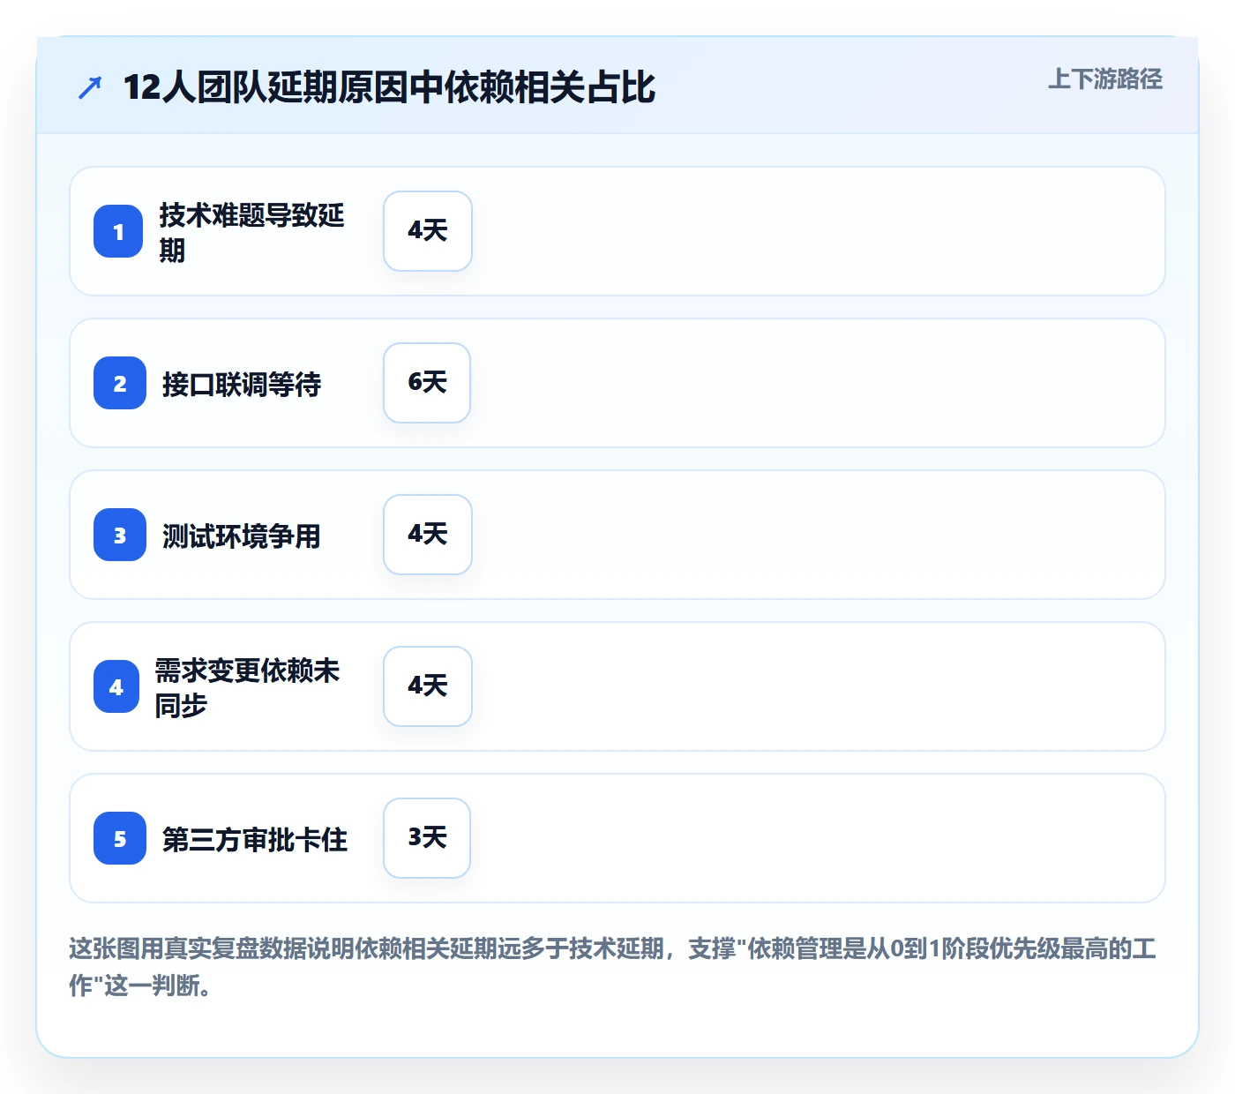Click number badge 4 for 需求变更依赖未同步
This screenshot has height=1094, width=1235.
point(116,686)
